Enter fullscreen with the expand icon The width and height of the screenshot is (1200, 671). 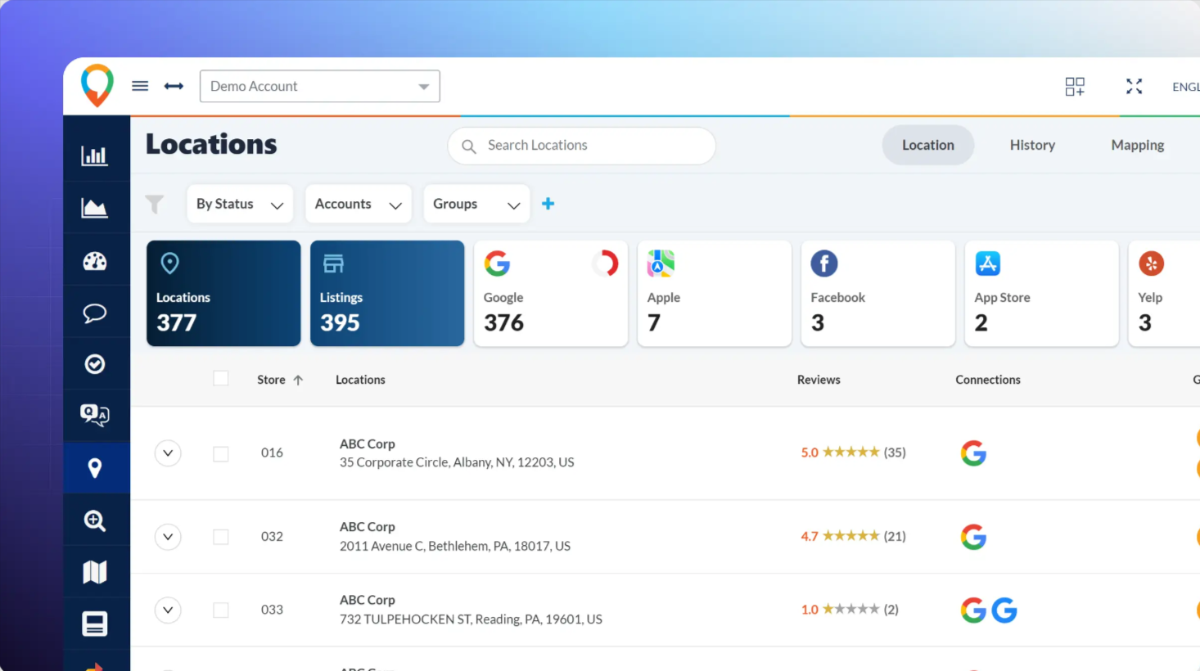click(1134, 86)
